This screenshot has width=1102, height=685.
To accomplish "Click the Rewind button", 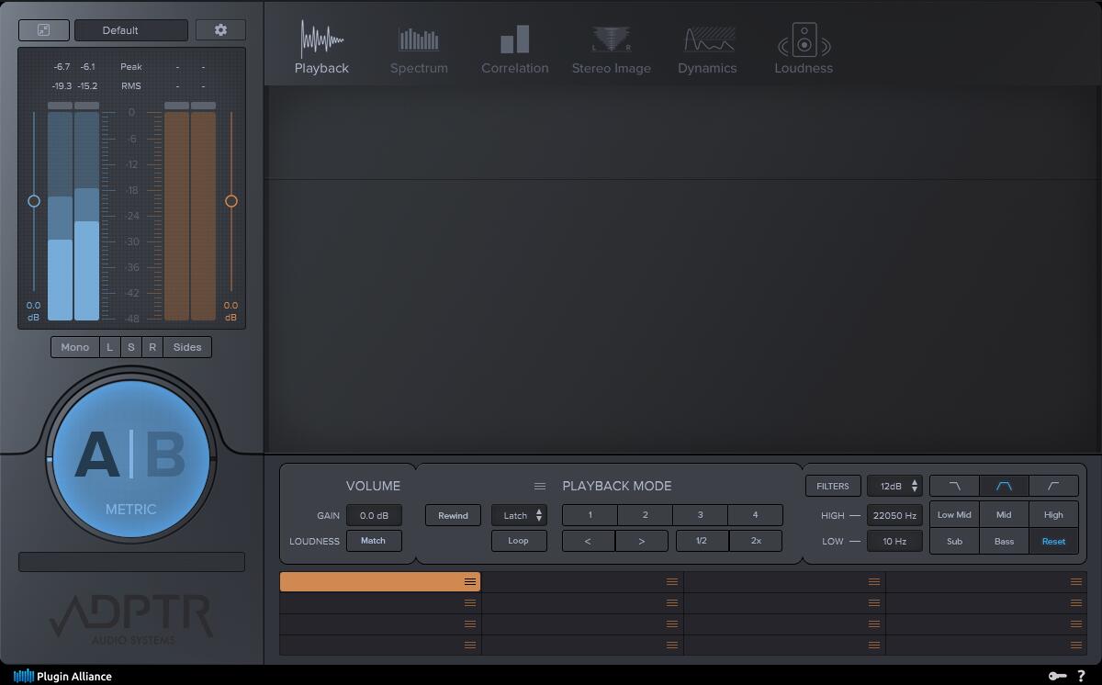I will [x=453, y=516].
